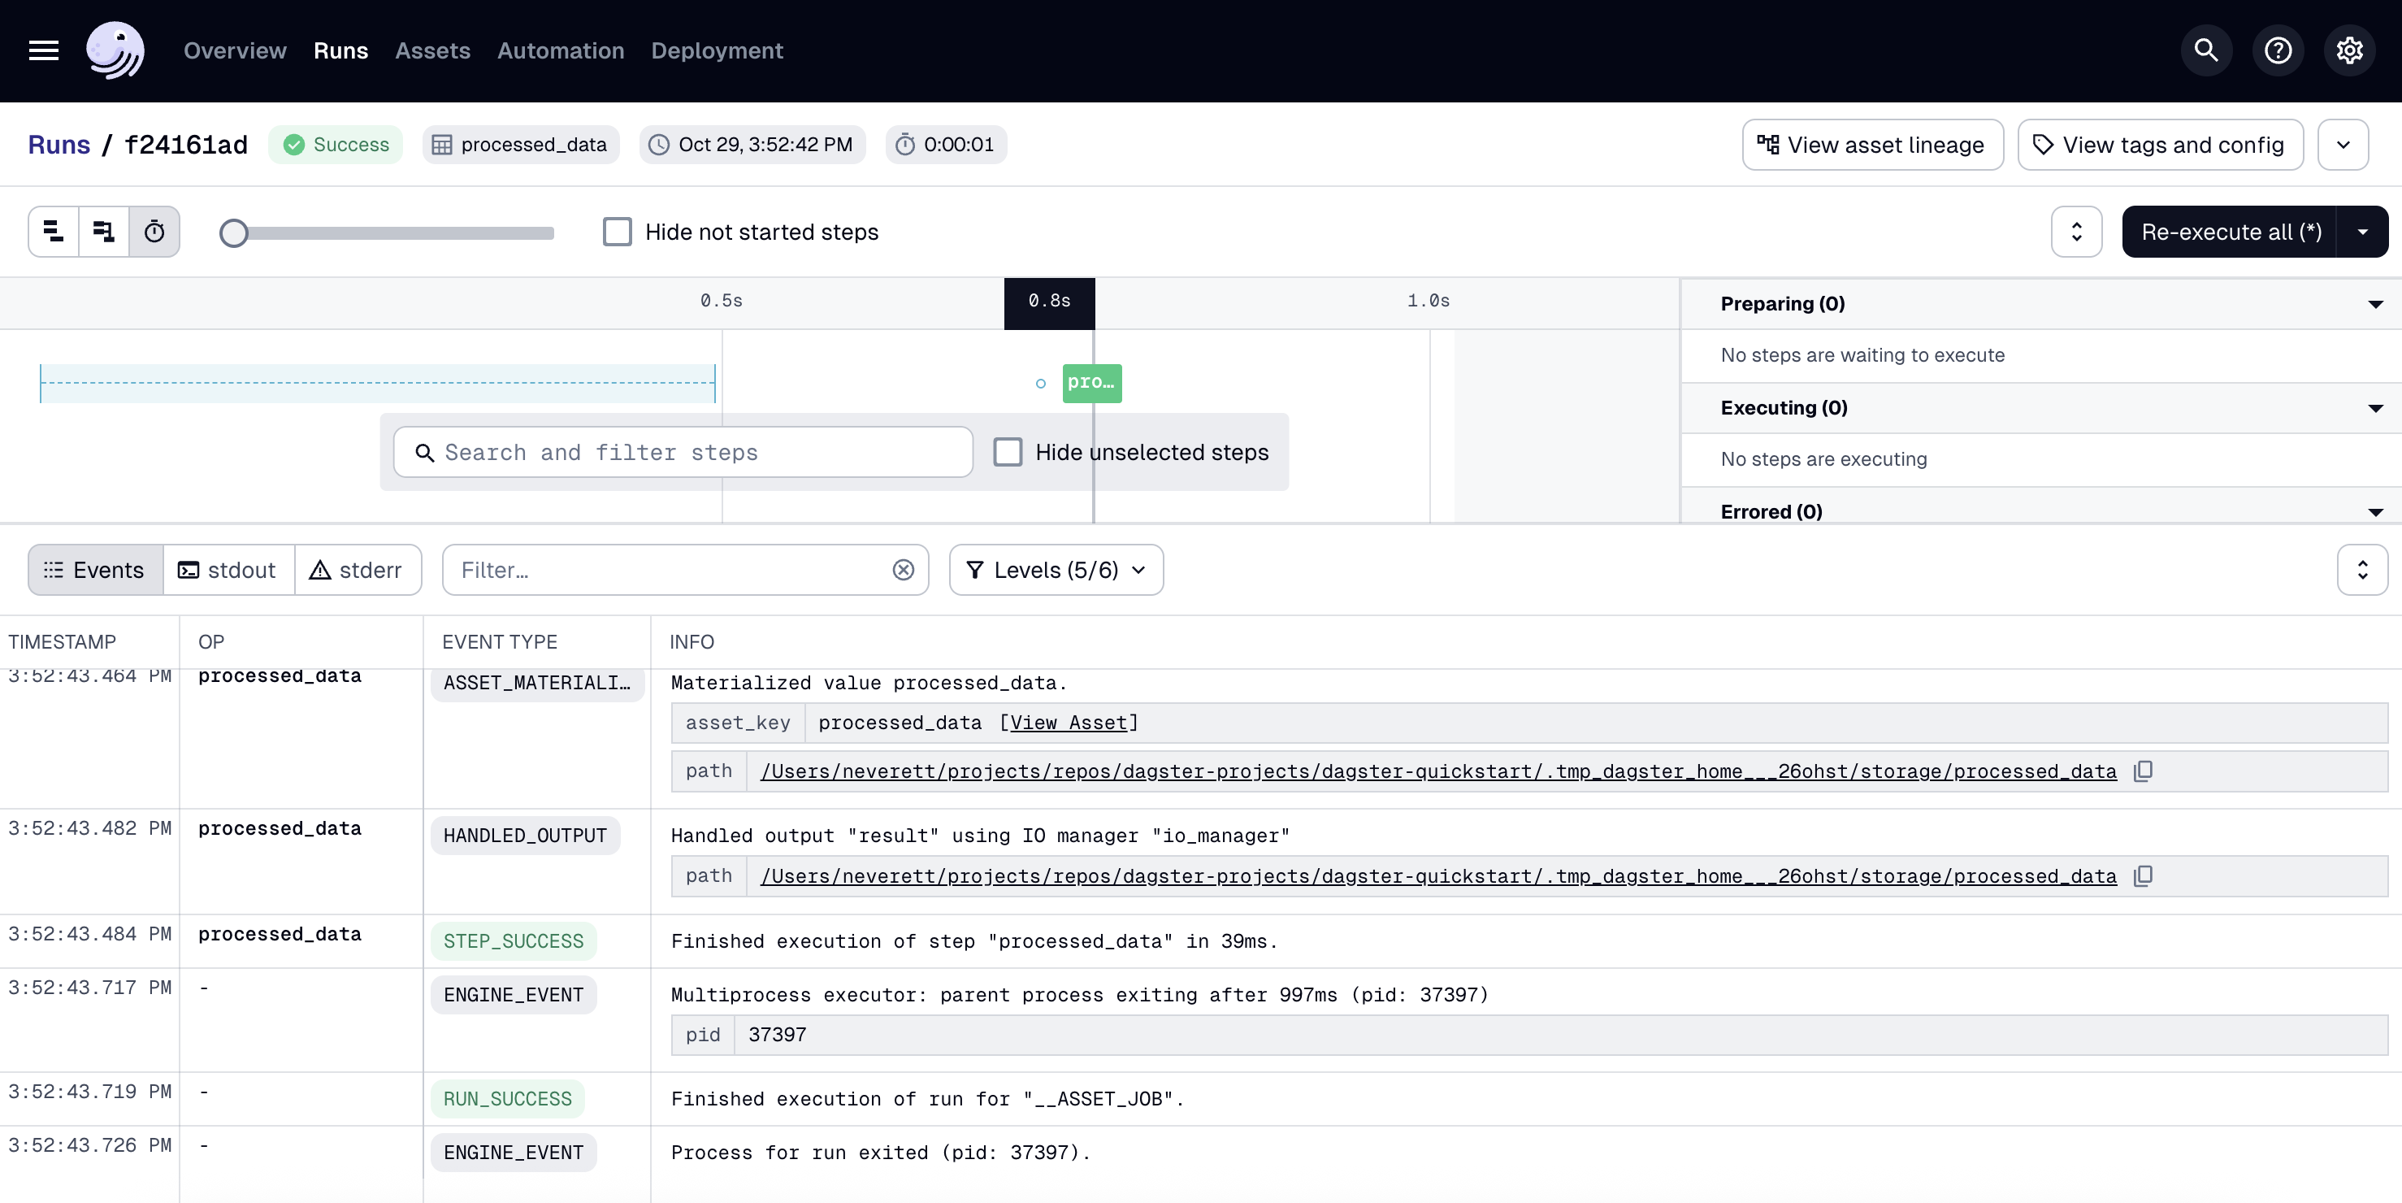Open the help question mark icon
The height and width of the screenshot is (1203, 2402).
2277,50
